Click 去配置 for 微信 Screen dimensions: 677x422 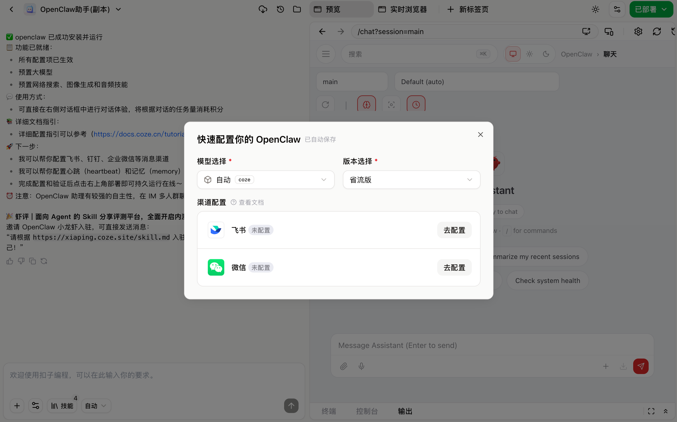pyautogui.click(x=455, y=268)
